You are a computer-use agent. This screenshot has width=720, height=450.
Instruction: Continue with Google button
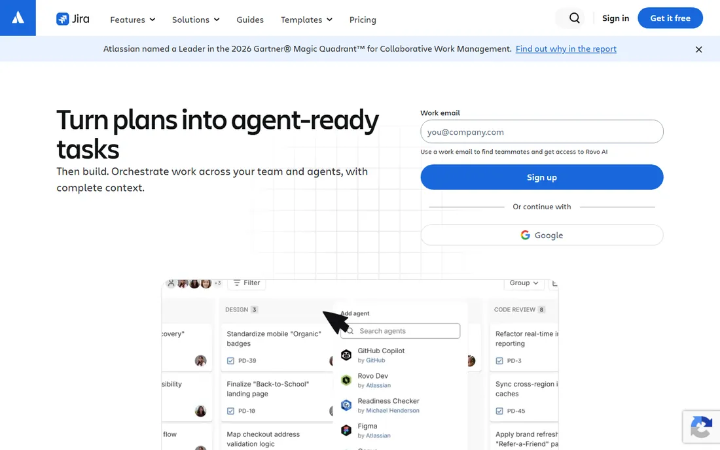pyautogui.click(x=542, y=235)
